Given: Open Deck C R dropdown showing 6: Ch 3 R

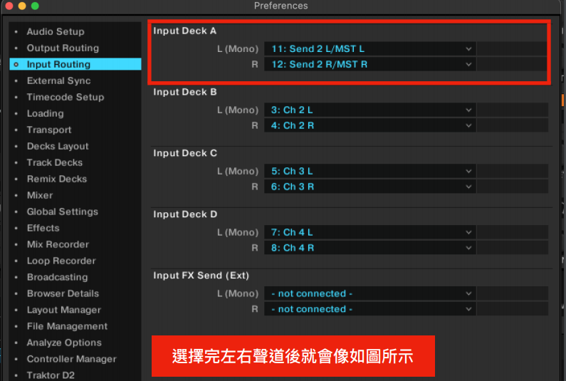Looking at the screenshot, I should (x=370, y=187).
